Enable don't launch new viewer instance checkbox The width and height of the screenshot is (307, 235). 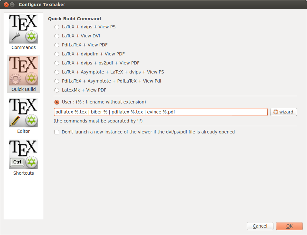tap(57, 132)
